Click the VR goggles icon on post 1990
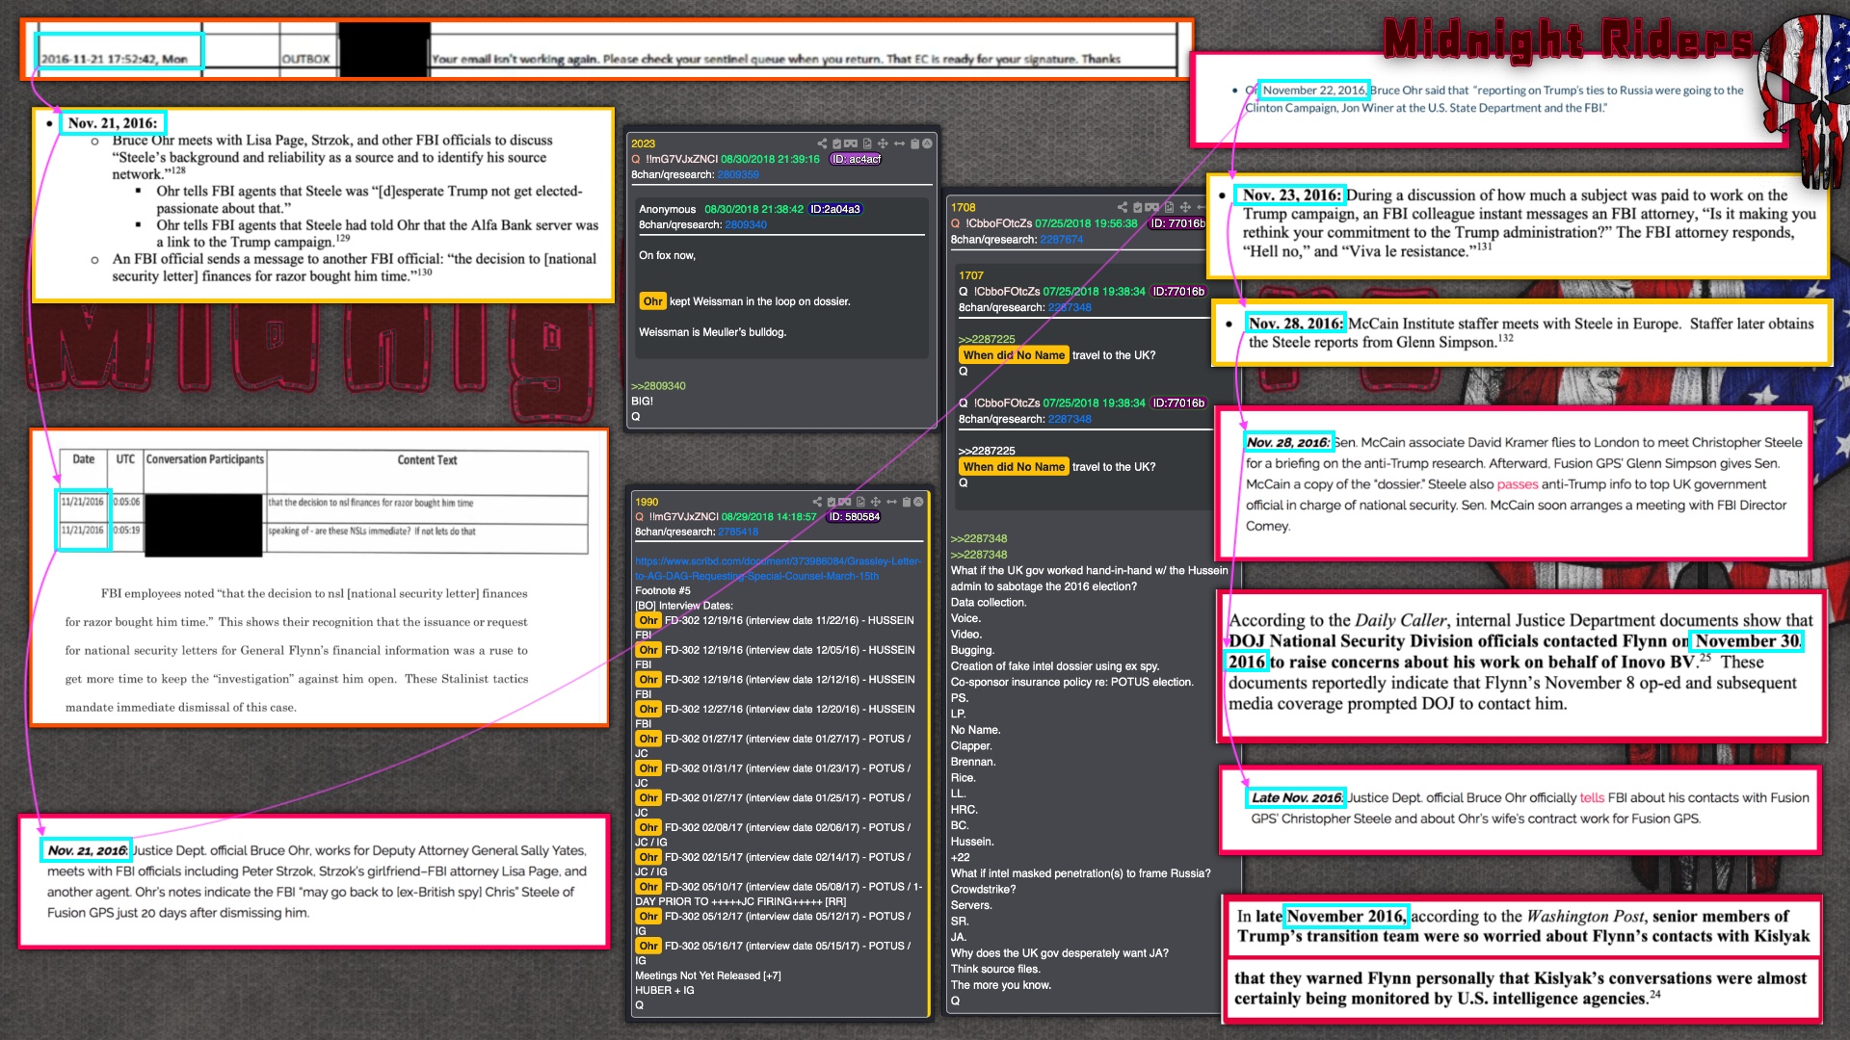 click(845, 502)
